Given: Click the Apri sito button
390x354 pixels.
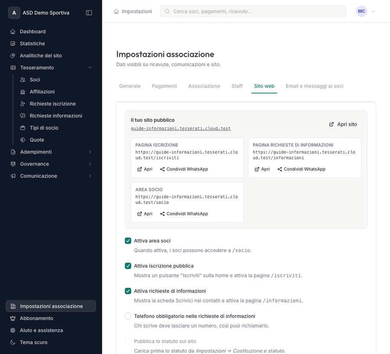Looking at the screenshot, I should coord(343,124).
